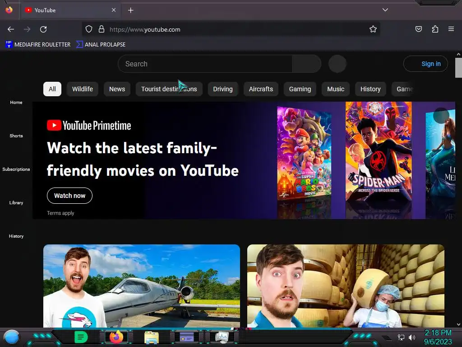Image resolution: width=462 pixels, height=347 pixels.
Task: Click into the YouTube Search field
Action: pyautogui.click(x=205, y=64)
